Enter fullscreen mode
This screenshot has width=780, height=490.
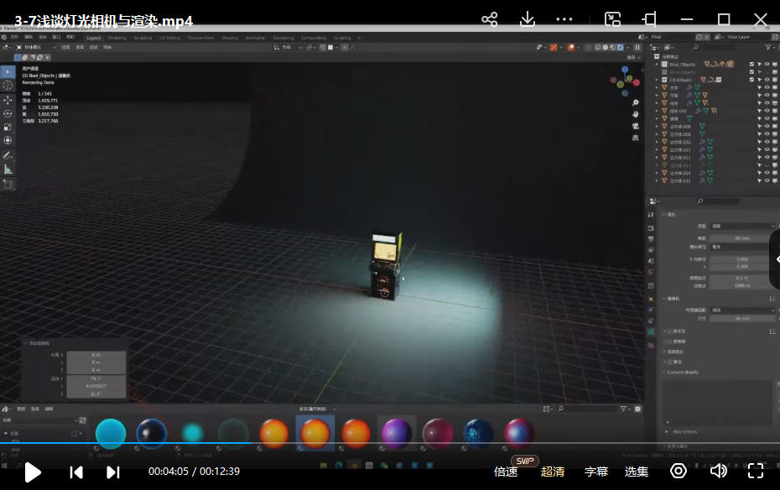[755, 472]
